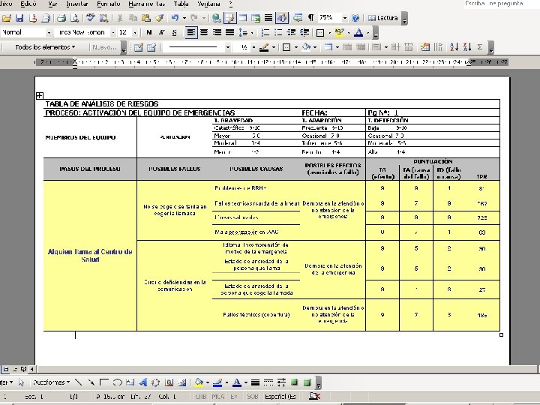Image resolution: width=540 pixels, height=405 pixels.
Task: Apply Shadow Style green square icon
Action: [x=295, y=382]
